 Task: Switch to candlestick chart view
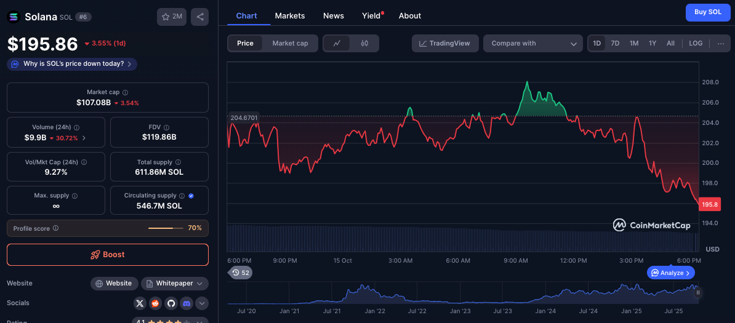(364, 43)
